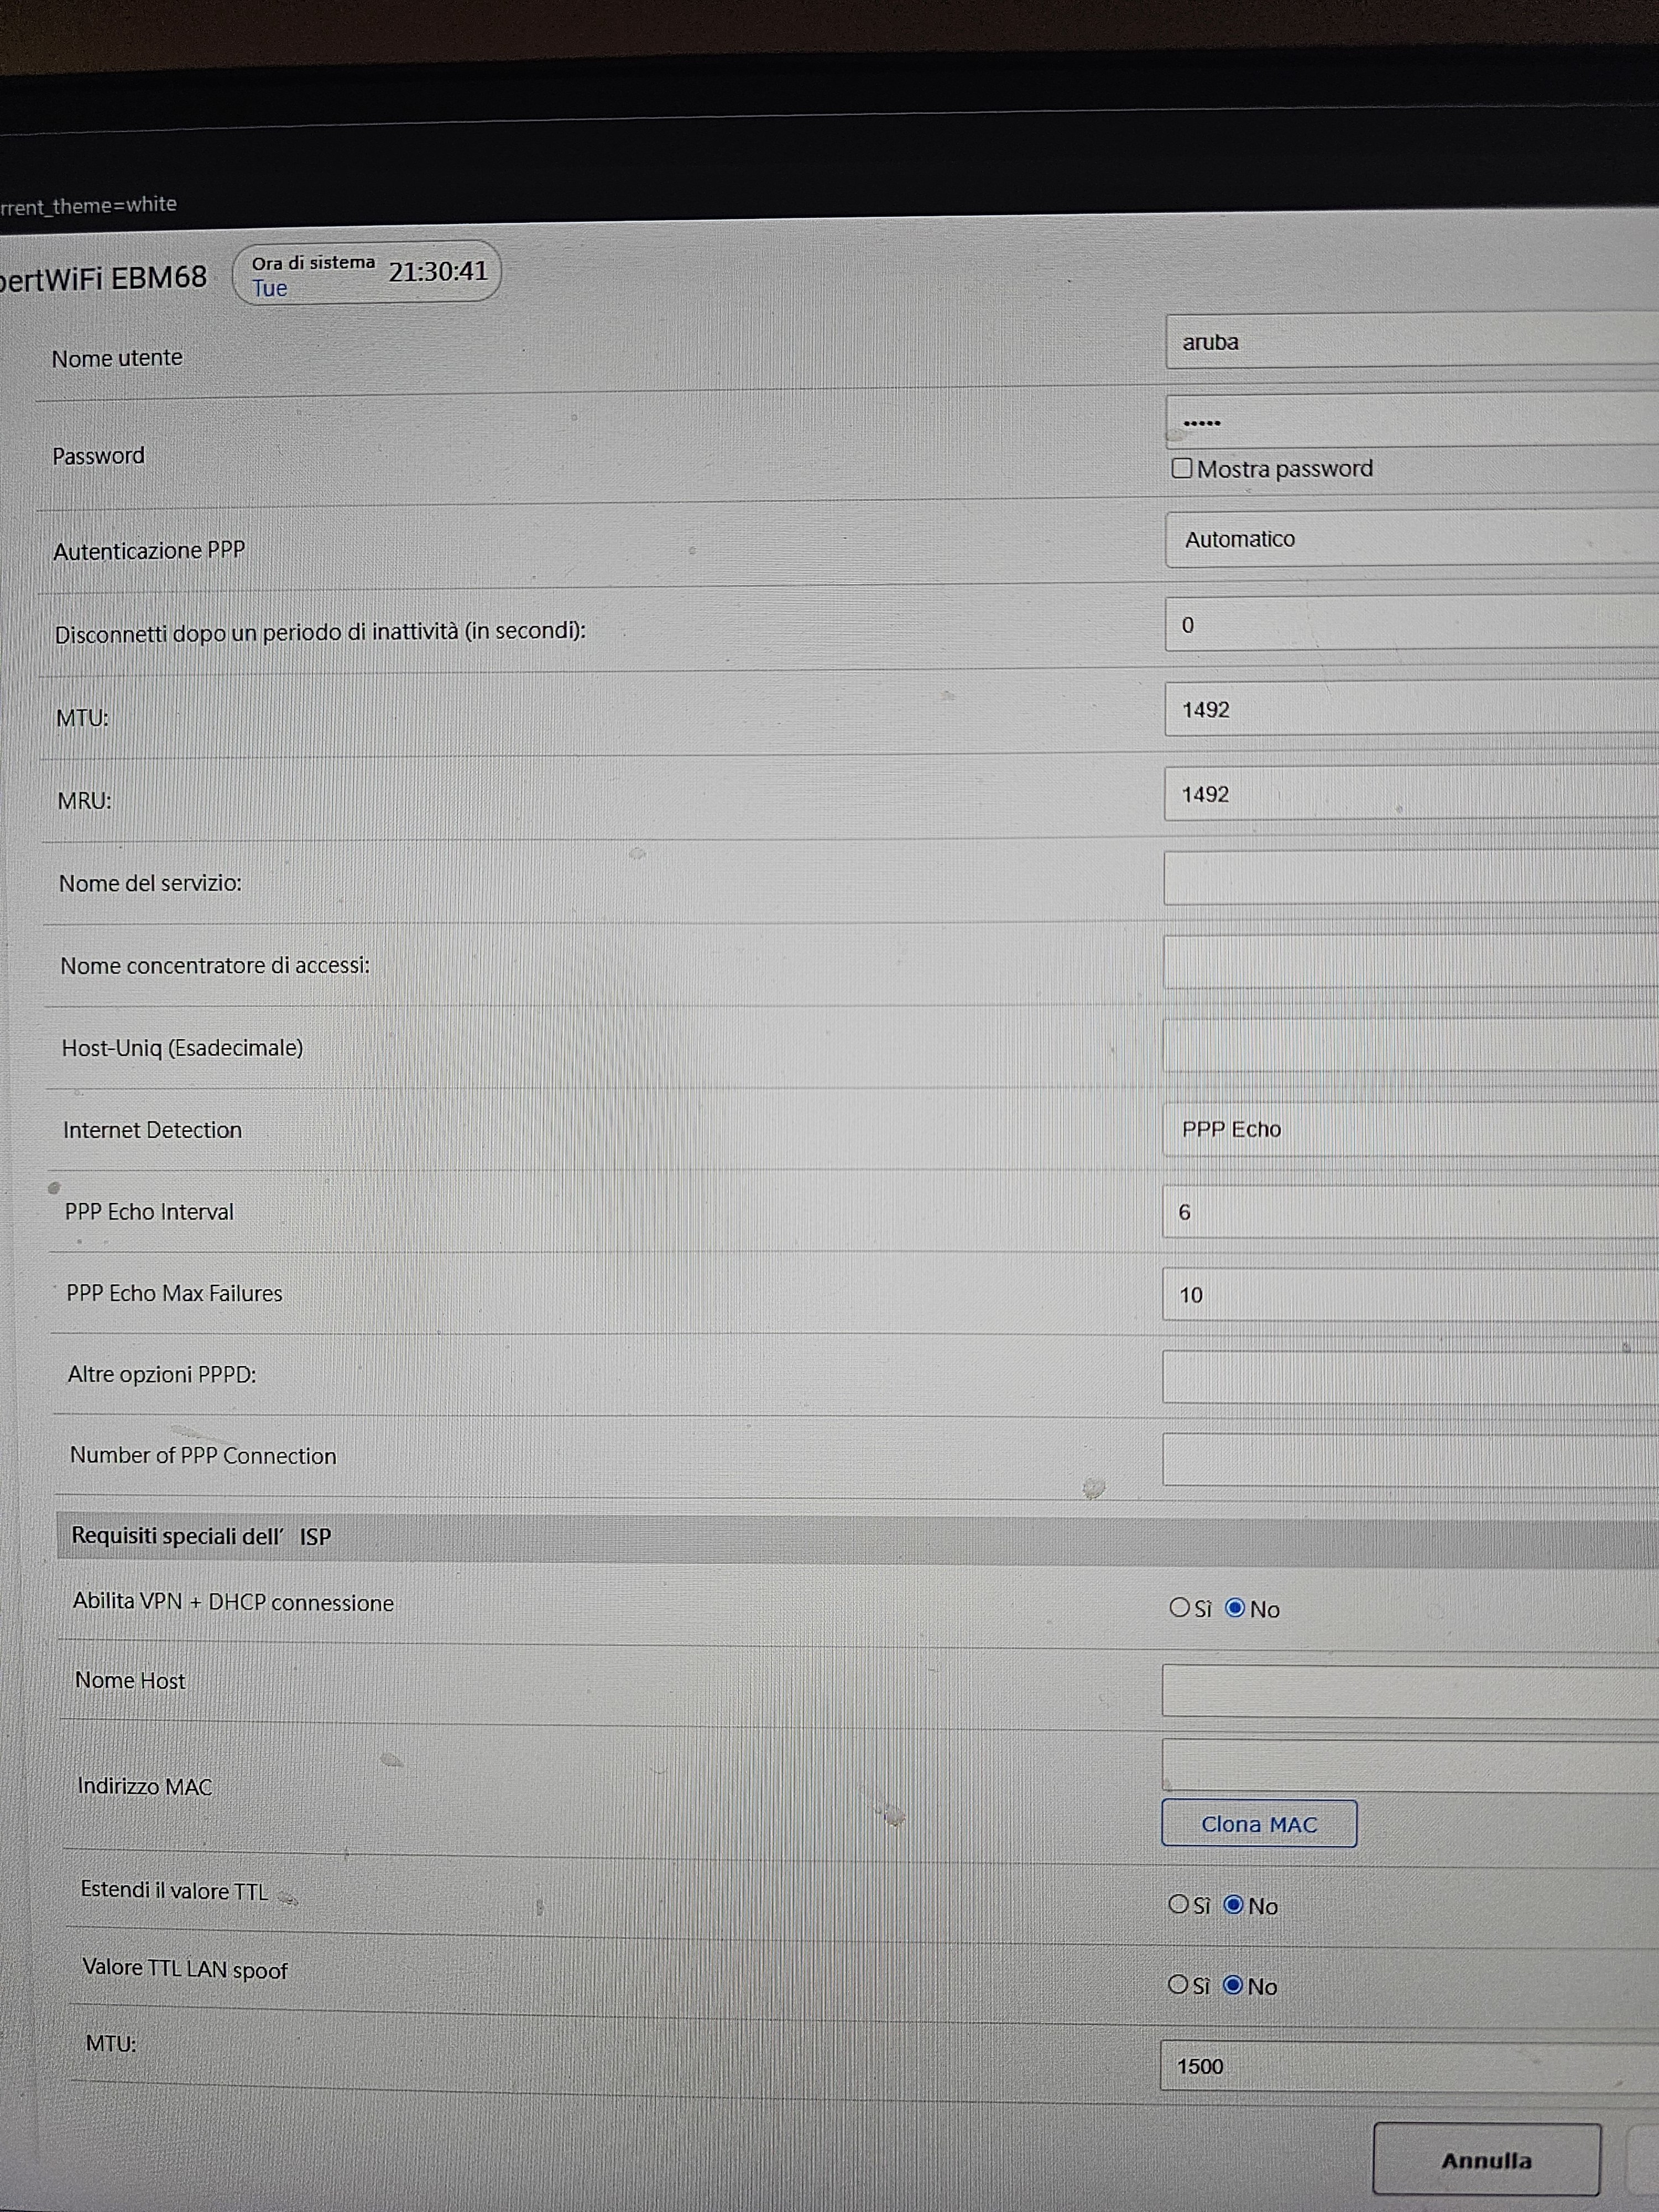Click the PPP Echo Interval field
Screen dimensions: 1659x2212
click(1410, 1212)
